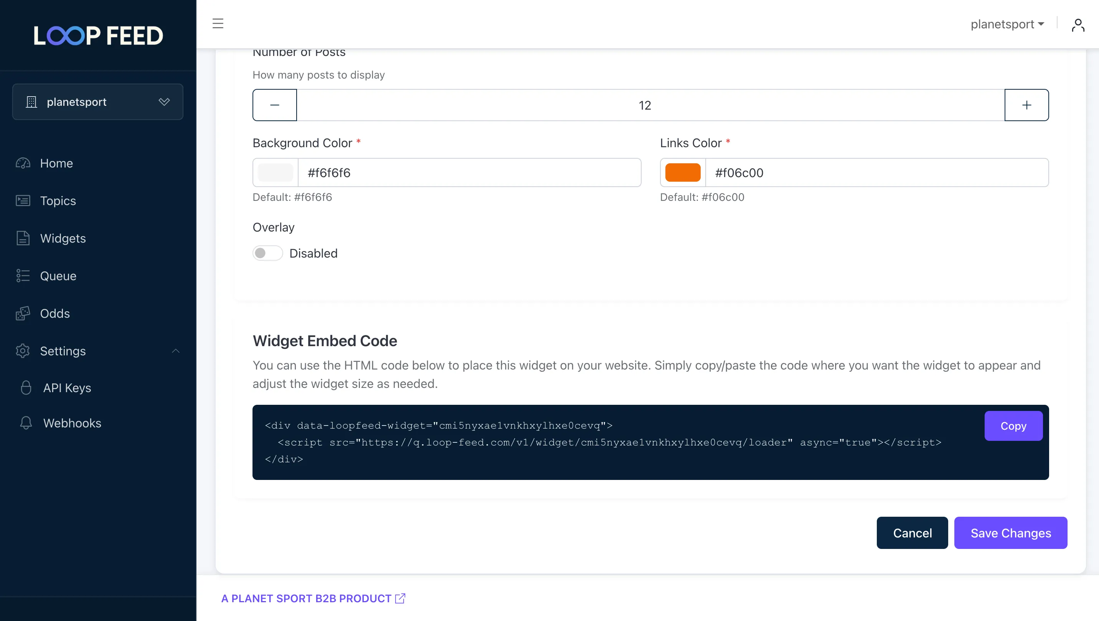The image size is (1099, 621).
Task: Open Queue using its list icon
Action: click(23, 276)
